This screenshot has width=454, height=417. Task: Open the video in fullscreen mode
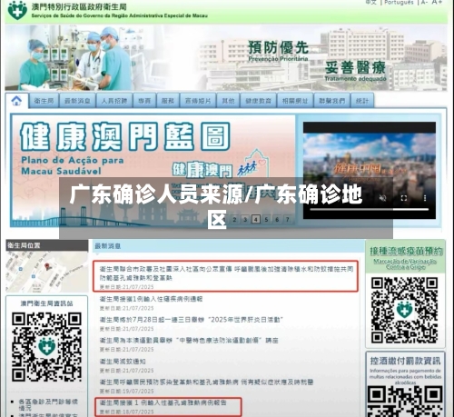point(404,198)
